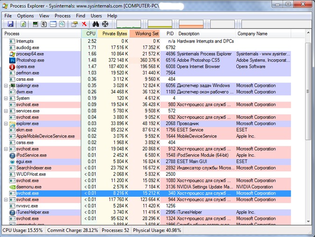Image resolution: width=315 pixels, height=237 pixels.
Task: Collapse the explorer.exe tree node
Action: click(x=6, y=124)
